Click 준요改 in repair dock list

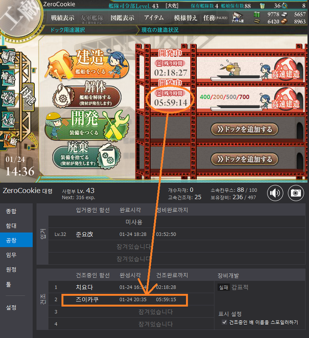pos(84,235)
